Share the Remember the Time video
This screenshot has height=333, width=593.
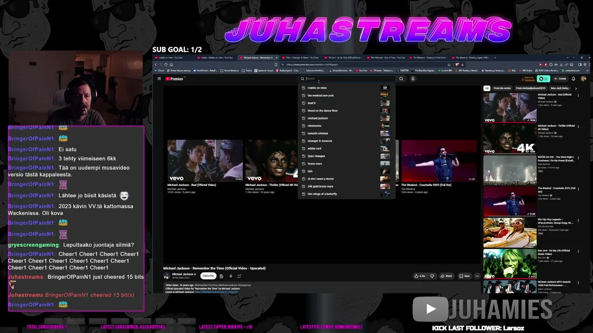(x=446, y=276)
